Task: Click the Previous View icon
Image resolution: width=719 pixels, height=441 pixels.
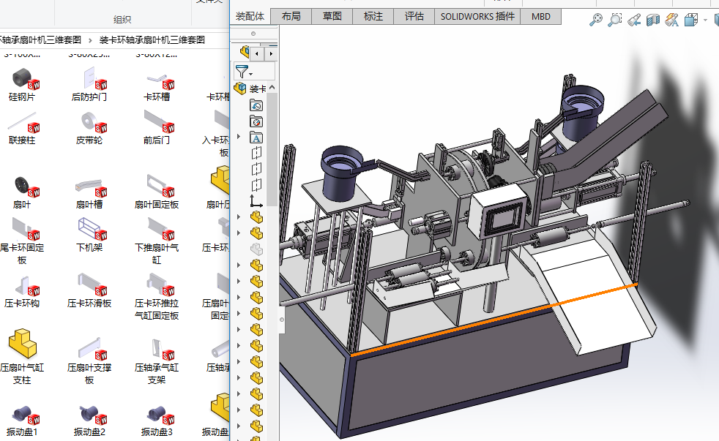Action: (634, 20)
